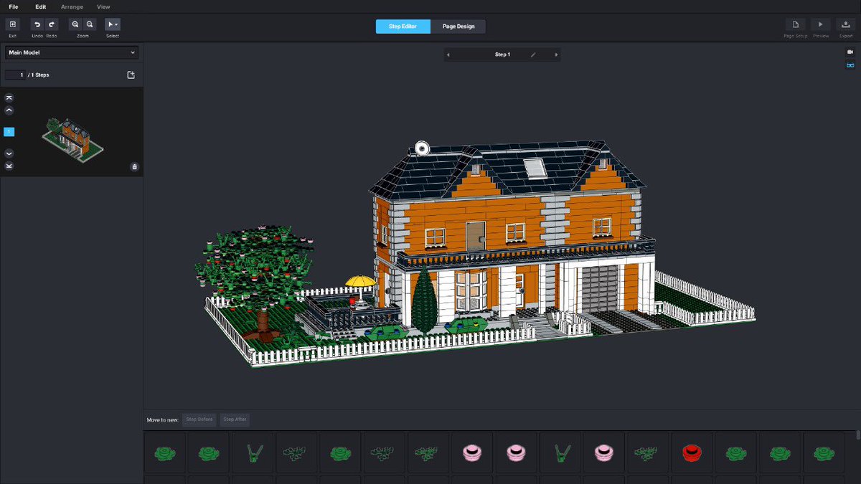861x484 pixels.
Task: Click the camera view icon
Action: click(850, 52)
